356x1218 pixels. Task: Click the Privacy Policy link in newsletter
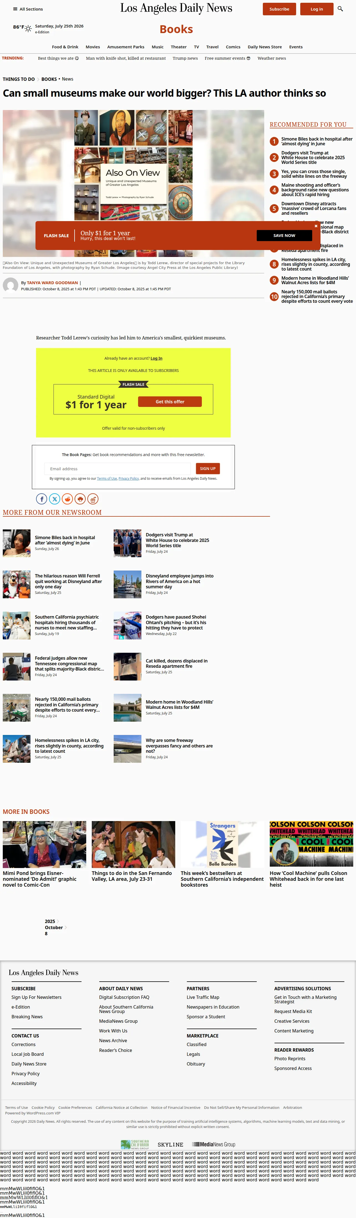point(128,479)
